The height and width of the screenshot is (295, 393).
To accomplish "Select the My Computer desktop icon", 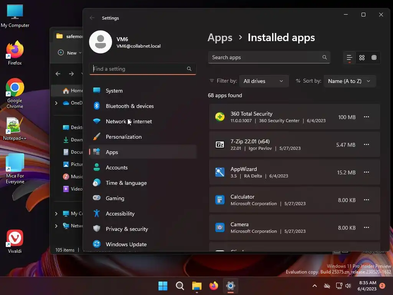I will pyautogui.click(x=15, y=16).
